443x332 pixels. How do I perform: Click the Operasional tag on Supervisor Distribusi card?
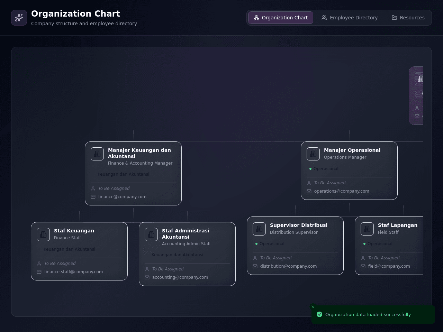point(270,244)
